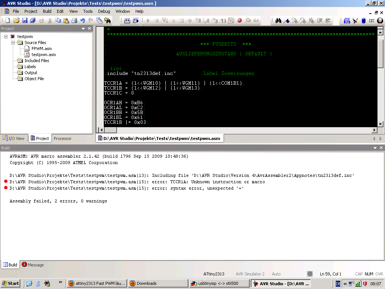The height and width of the screenshot is (289, 385).
Task: Click the next editor tab arrow
Action: pos(380,139)
